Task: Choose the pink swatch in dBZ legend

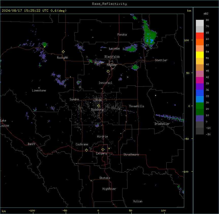Action: click(200, 74)
